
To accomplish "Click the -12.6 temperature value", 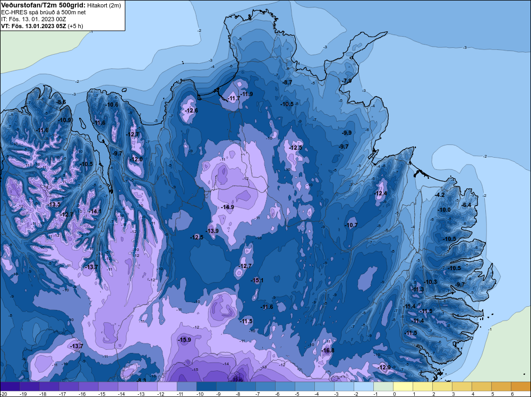I will click(191, 111).
